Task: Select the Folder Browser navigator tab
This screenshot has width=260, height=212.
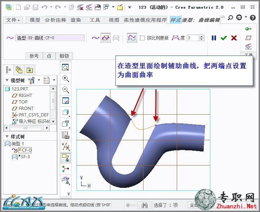Action: [x=19, y=70]
